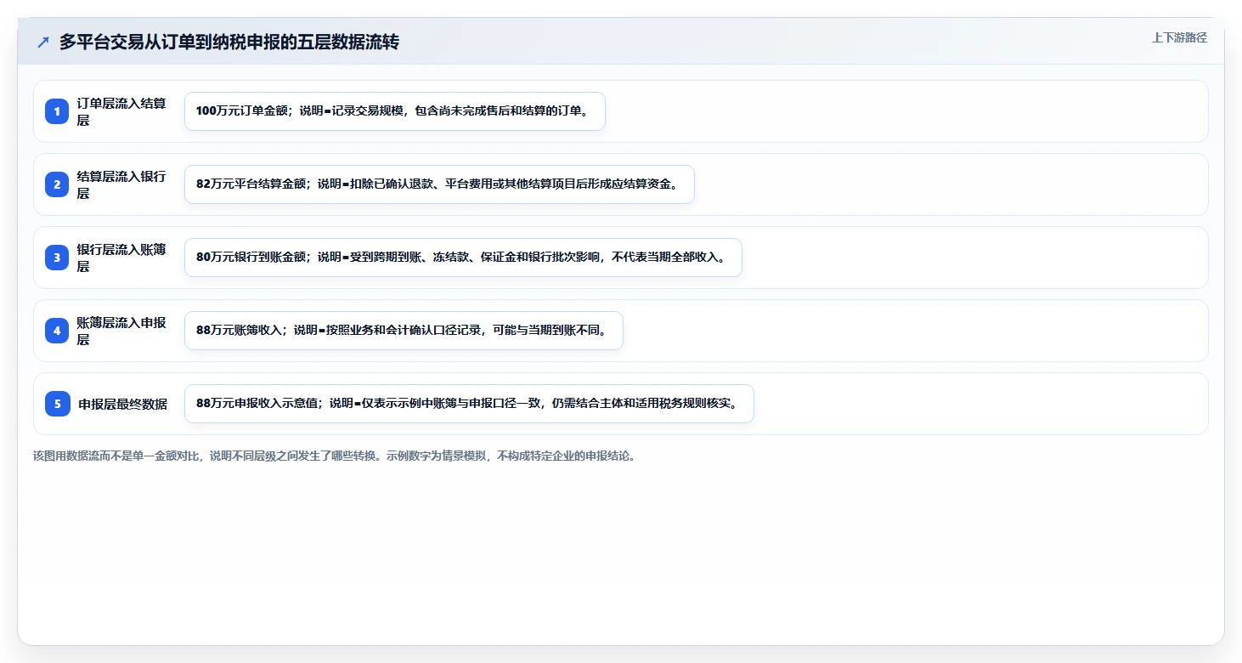
Task: Click the 申报层最终数据 label
Action: 123,404
